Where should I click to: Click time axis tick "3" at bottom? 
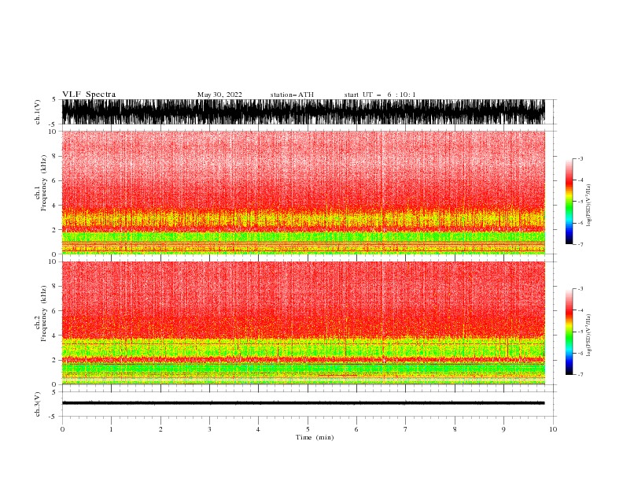pyautogui.click(x=209, y=429)
